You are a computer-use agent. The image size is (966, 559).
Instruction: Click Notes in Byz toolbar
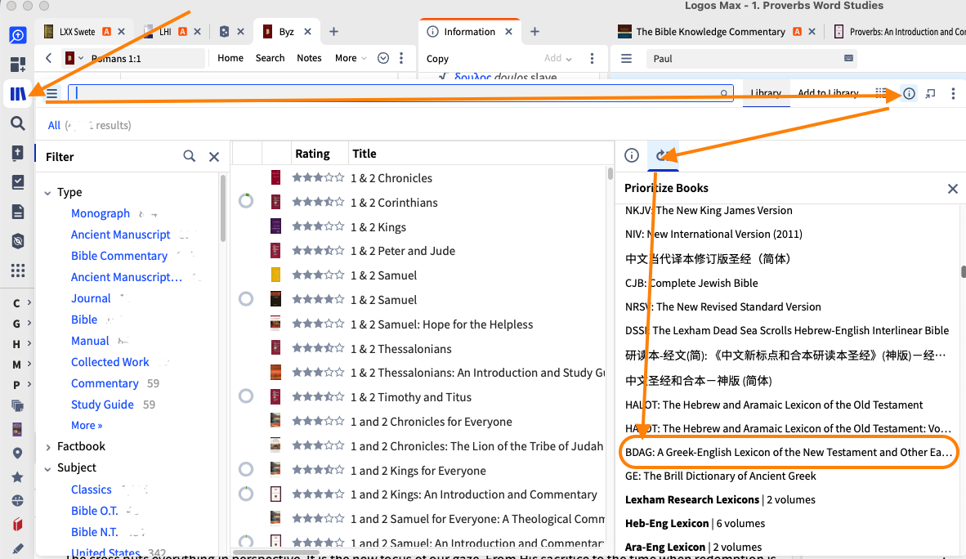coord(309,58)
